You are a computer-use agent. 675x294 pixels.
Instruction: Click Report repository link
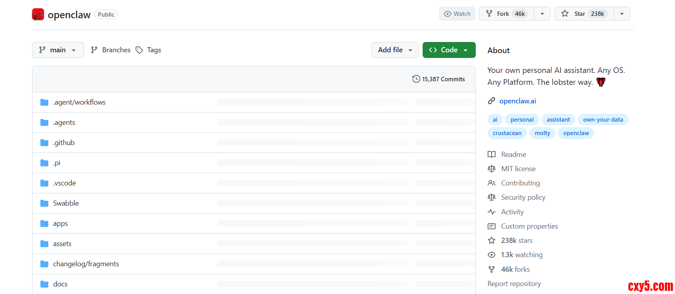click(x=514, y=284)
